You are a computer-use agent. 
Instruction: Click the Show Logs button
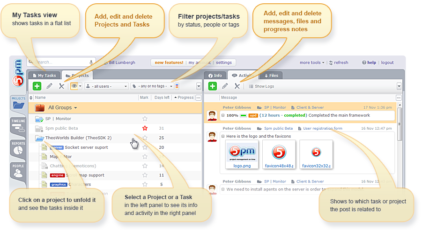(261, 86)
